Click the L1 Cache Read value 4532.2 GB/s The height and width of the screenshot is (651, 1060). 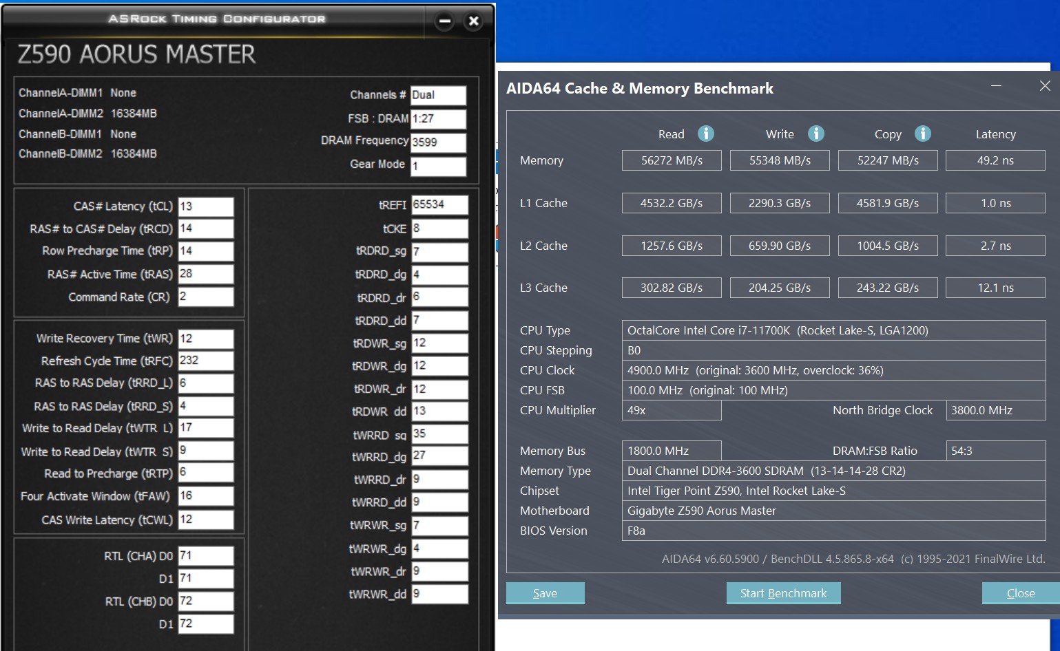672,203
